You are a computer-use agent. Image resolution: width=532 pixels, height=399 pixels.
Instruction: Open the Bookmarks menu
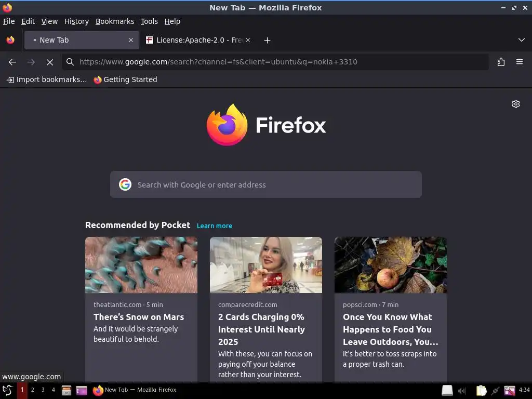point(115,21)
